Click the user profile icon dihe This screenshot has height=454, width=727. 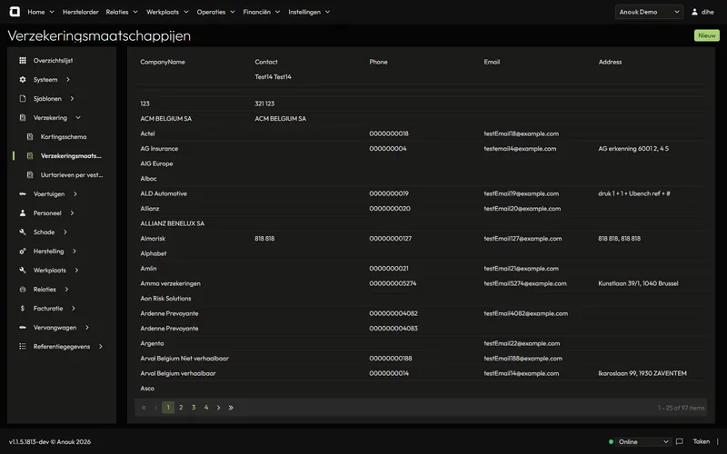[694, 12]
